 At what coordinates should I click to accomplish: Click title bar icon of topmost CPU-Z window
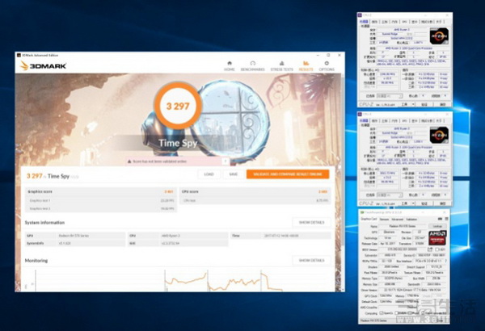pyautogui.click(x=360, y=15)
